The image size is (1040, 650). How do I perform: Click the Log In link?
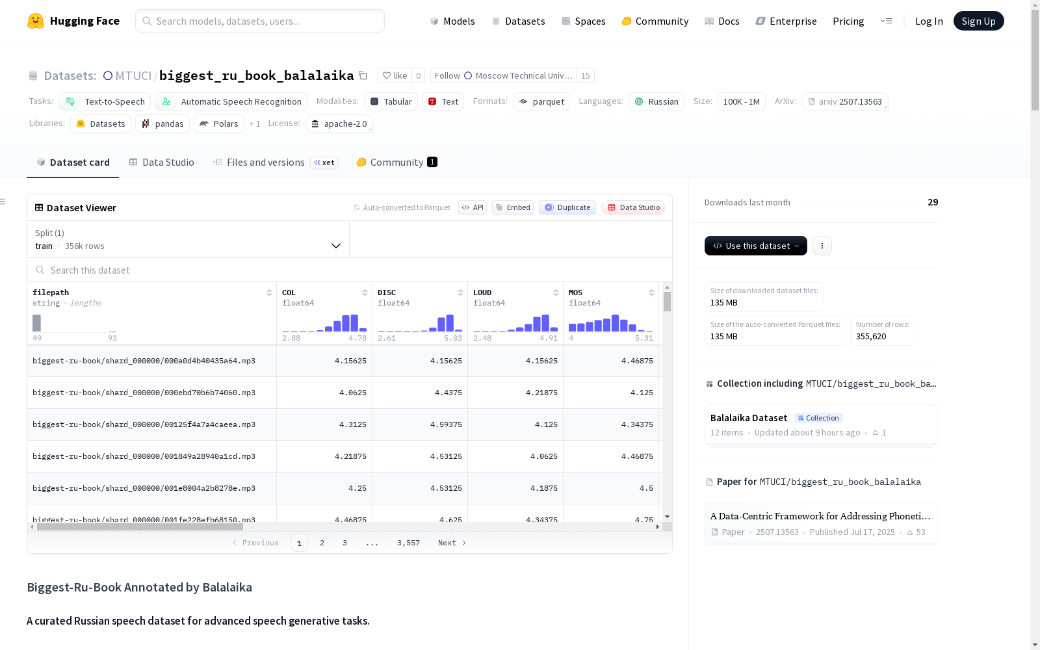coord(929,21)
